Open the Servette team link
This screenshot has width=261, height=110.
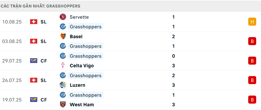coord(79,17)
